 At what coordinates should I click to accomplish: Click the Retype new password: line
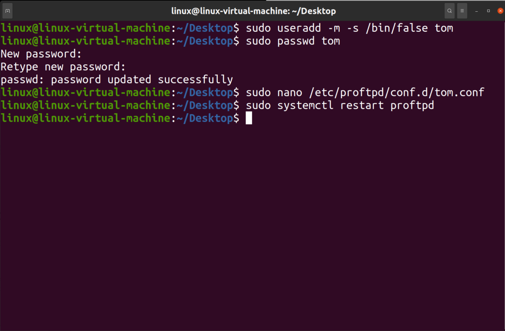pyautogui.click(x=63, y=67)
